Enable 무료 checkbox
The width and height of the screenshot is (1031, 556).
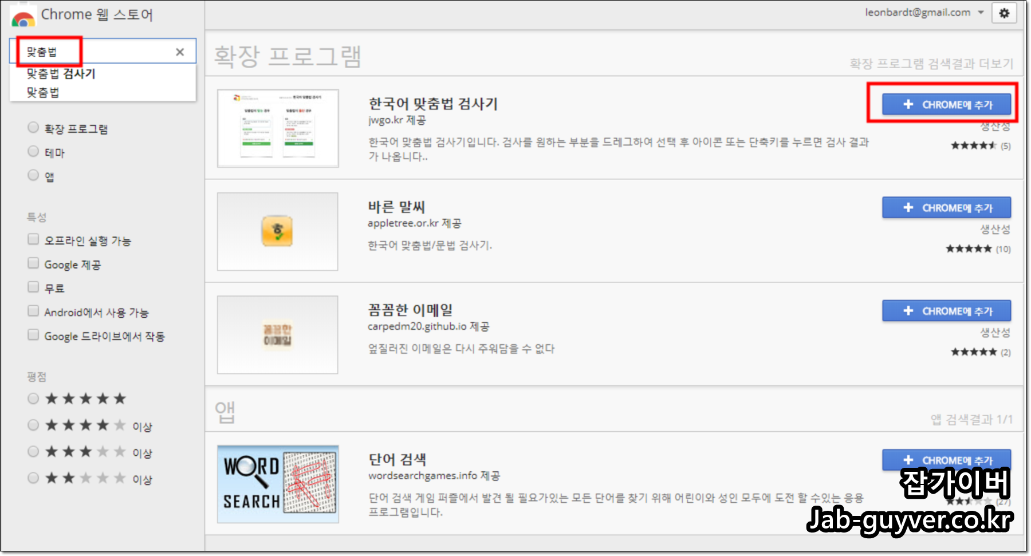click(x=33, y=287)
